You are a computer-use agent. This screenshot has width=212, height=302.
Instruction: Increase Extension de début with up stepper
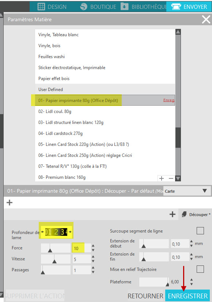191,242
